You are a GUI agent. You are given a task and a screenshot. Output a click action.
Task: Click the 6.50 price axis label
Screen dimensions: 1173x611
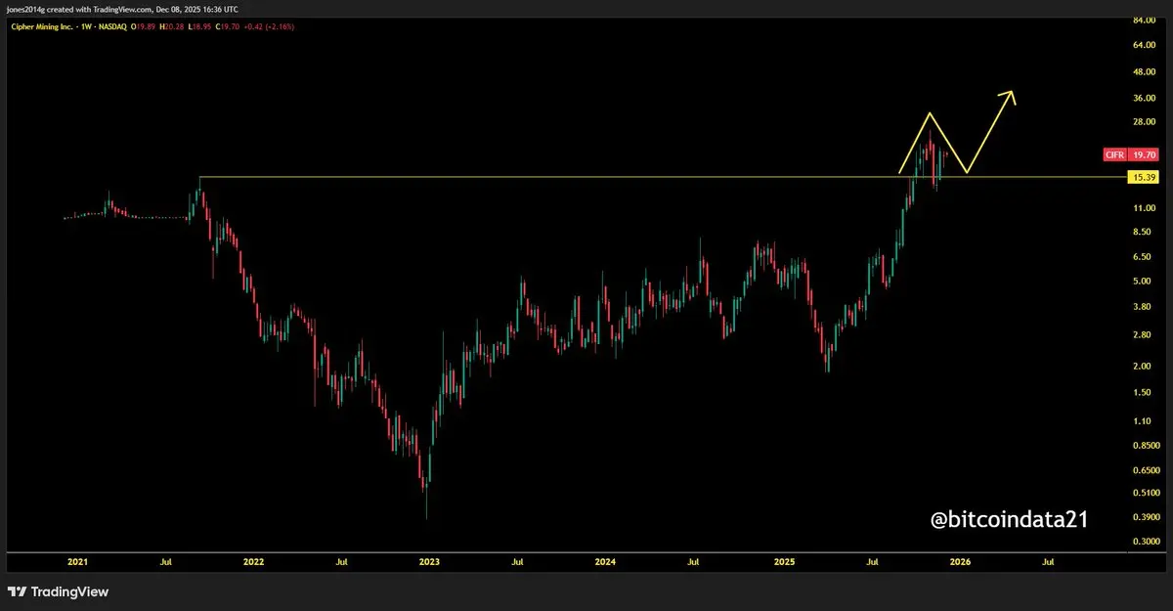point(1144,256)
